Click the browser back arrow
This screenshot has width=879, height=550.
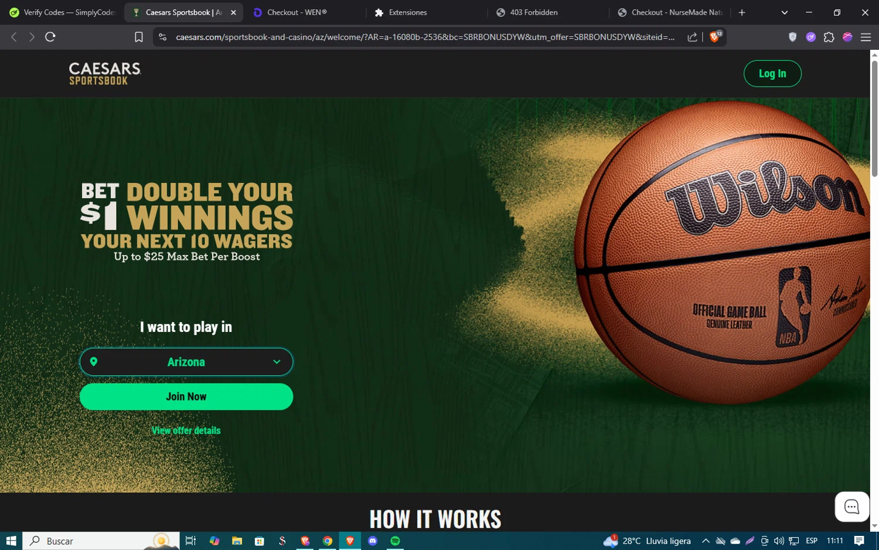[14, 37]
